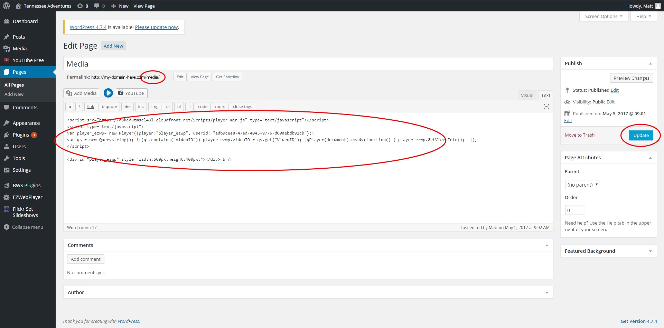
Task: Click the code quicktag button
Action: pyautogui.click(x=203, y=107)
